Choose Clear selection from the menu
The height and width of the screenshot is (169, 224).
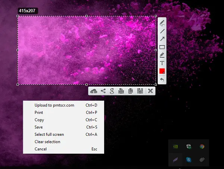[63, 142]
